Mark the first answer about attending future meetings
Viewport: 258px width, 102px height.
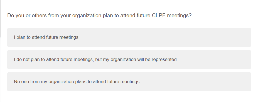point(129,37)
